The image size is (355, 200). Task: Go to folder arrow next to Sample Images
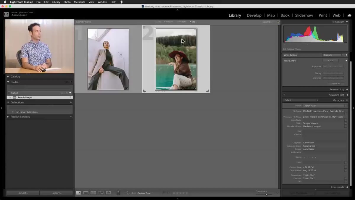(x=10, y=97)
